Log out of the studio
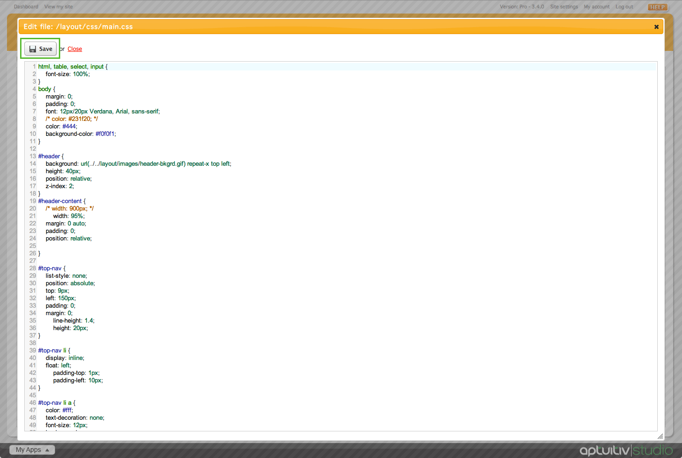The image size is (682, 458). coord(624,7)
